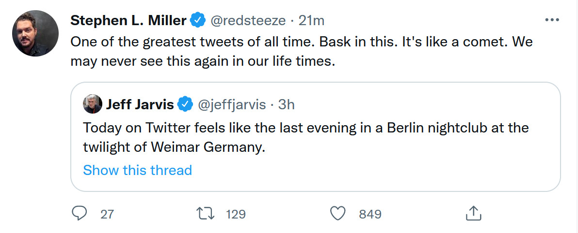Open the share tweet icon
The width and height of the screenshot is (578, 233).
click(x=473, y=213)
